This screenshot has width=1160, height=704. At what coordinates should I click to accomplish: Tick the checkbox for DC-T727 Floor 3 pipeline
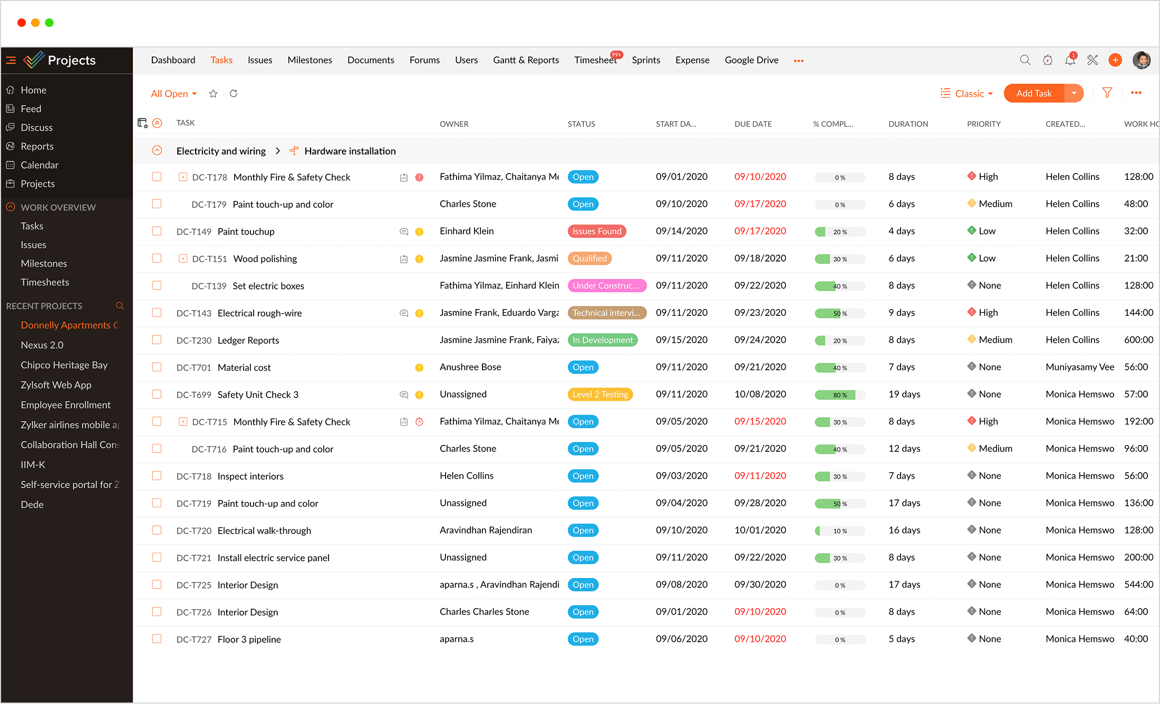[157, 639]
